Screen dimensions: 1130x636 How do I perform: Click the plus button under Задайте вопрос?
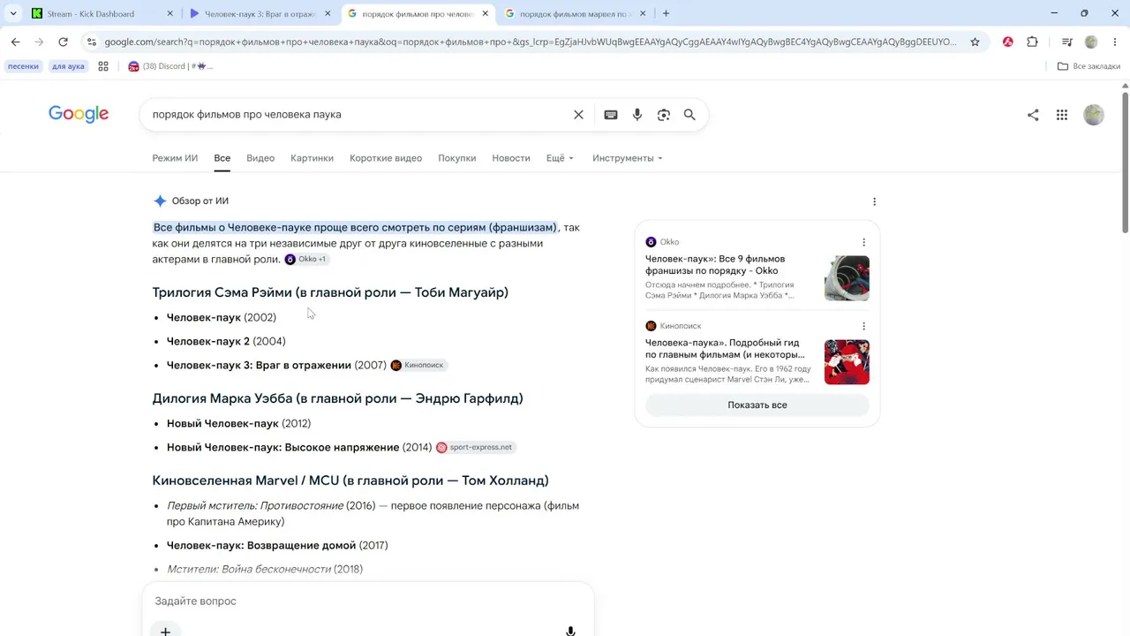pyautogui.click(x=165, y=630)
